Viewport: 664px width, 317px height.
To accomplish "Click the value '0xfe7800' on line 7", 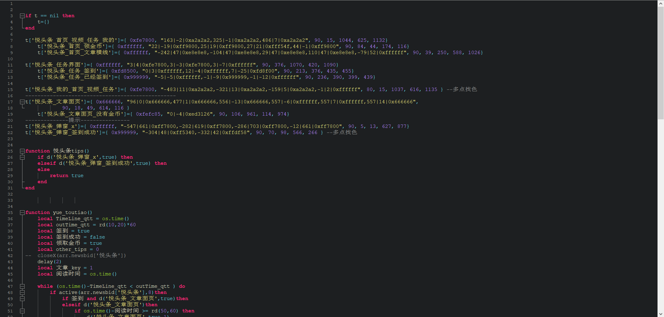I will [x=142, y=40].
